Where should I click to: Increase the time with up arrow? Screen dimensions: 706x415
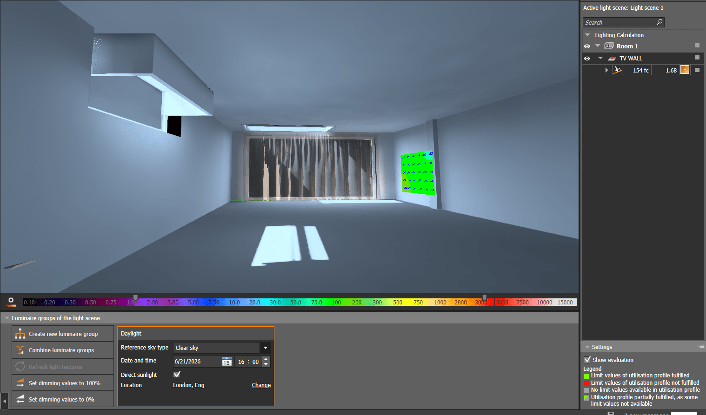point(266,359)
